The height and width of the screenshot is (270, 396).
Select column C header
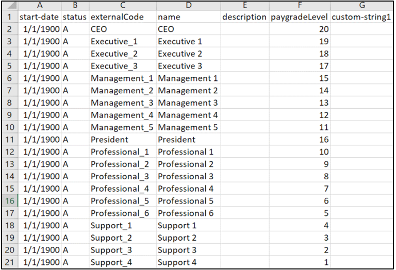pos(123,6)
